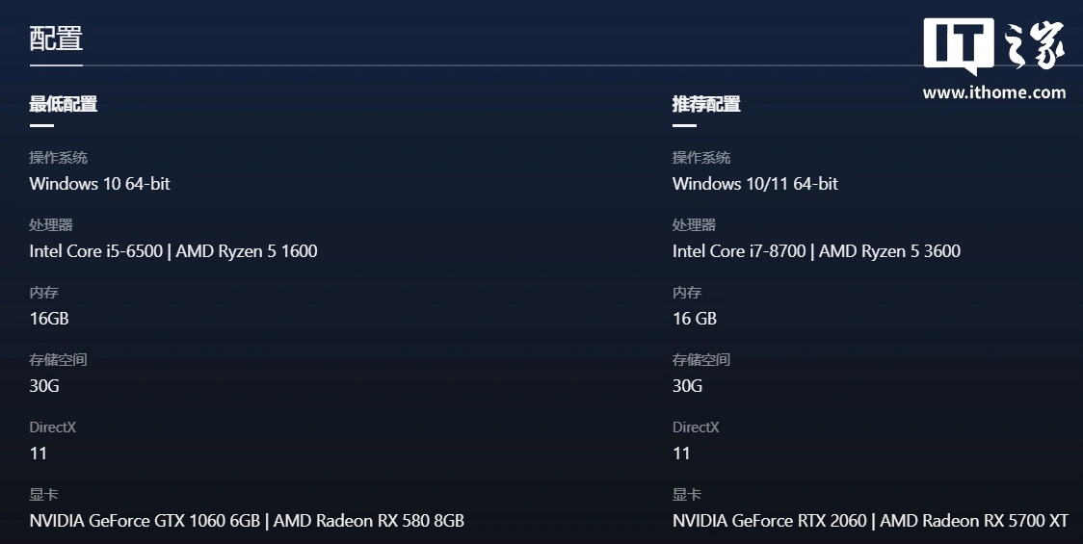Viewport: 1083px width, 544px height.
Task: Select the 最低配置 column heading
Action: tap(63, 104)
